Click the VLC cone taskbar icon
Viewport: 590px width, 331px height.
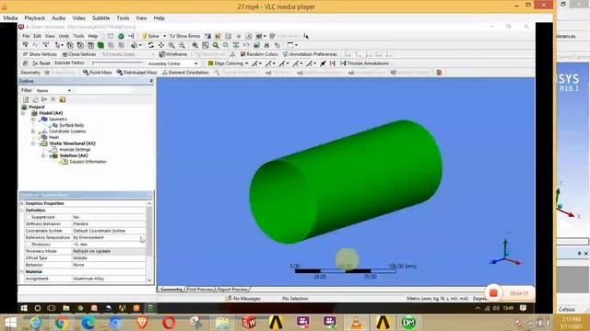coord(356,323)
